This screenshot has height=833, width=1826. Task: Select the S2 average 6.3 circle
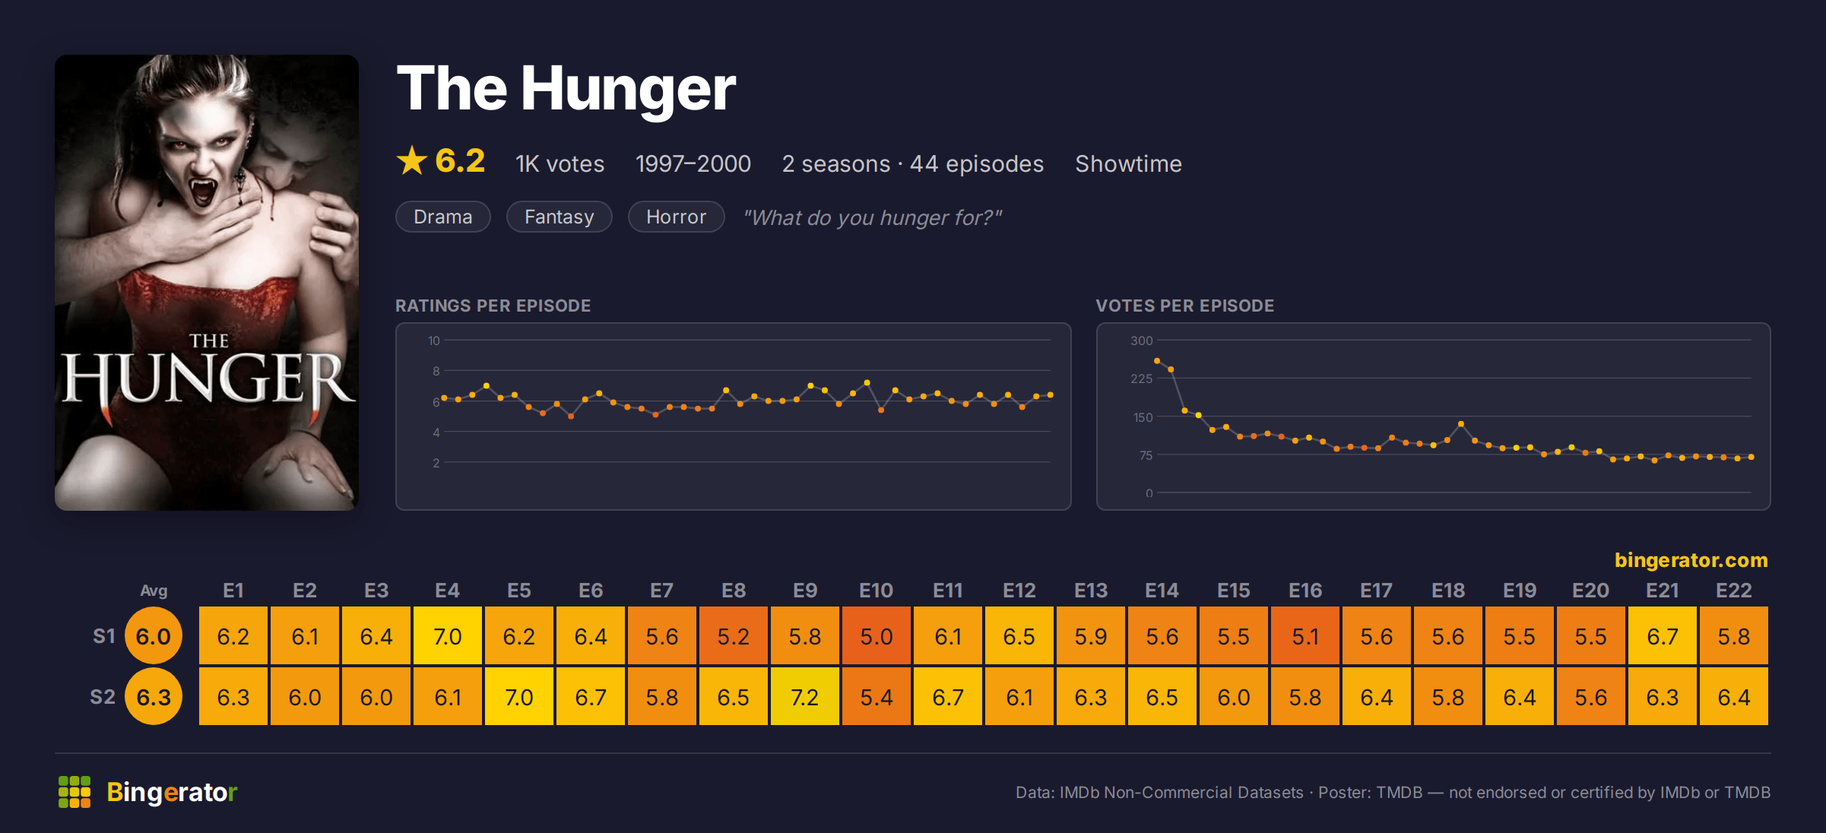tap(154, 697)
